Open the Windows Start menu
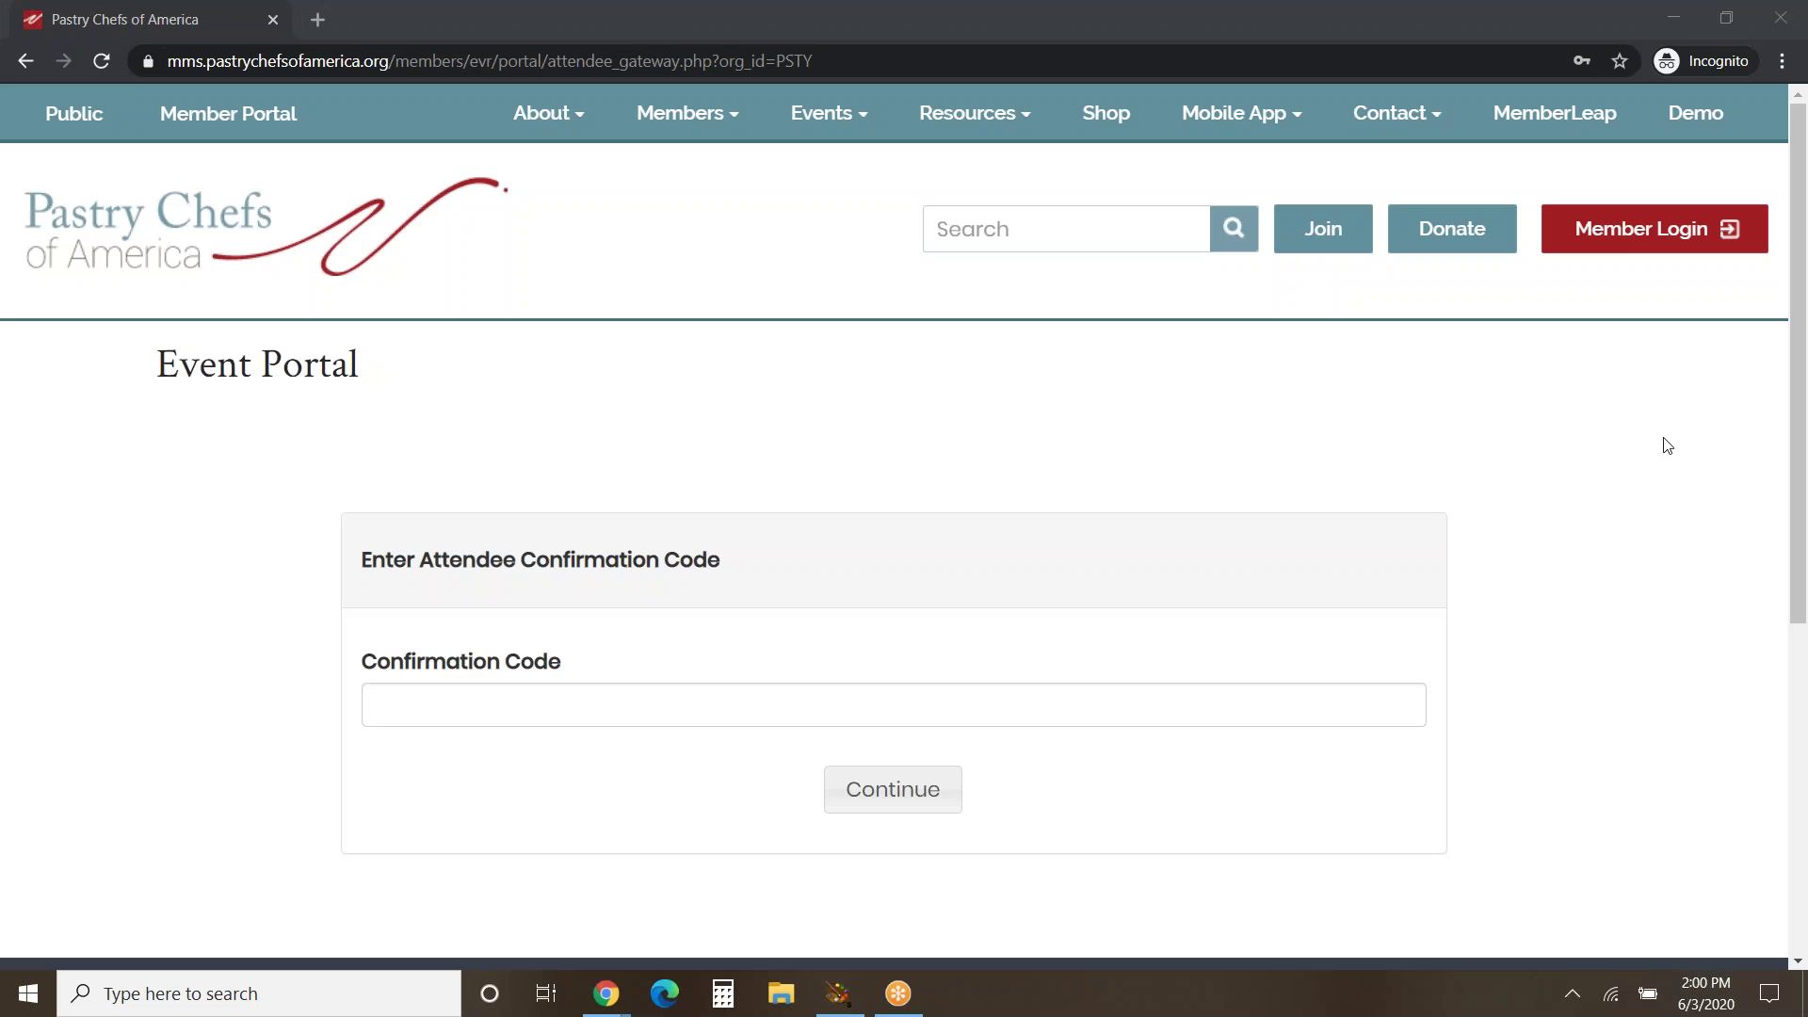Image resolution: width=1808 pixels, height=1017 pixels. coord(28,993)
